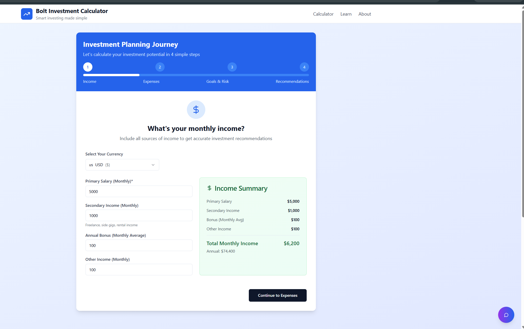Click the journey progress bar

(196, 75)
